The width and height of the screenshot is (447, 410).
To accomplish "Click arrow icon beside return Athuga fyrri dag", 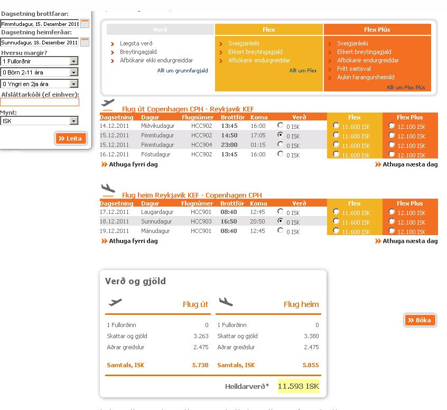I will (104, 241).
